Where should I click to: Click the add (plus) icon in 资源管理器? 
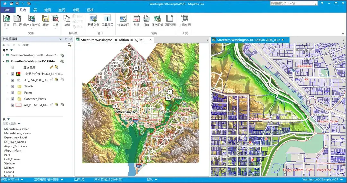(x=4, y=45)
